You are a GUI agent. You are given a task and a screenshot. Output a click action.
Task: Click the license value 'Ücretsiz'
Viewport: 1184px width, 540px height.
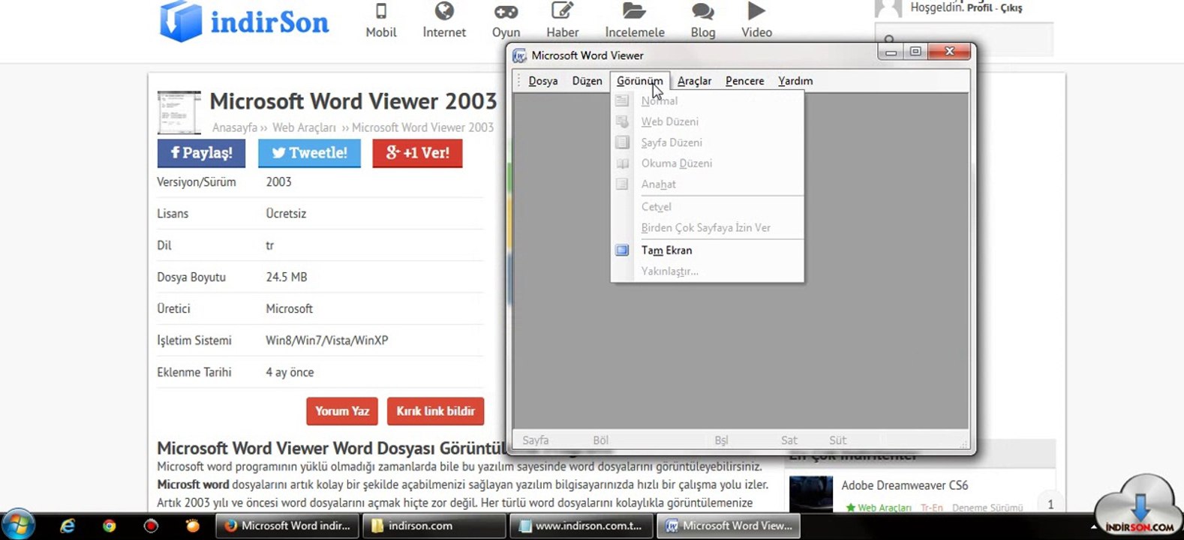pyautogui.click(x=286, y=214)
